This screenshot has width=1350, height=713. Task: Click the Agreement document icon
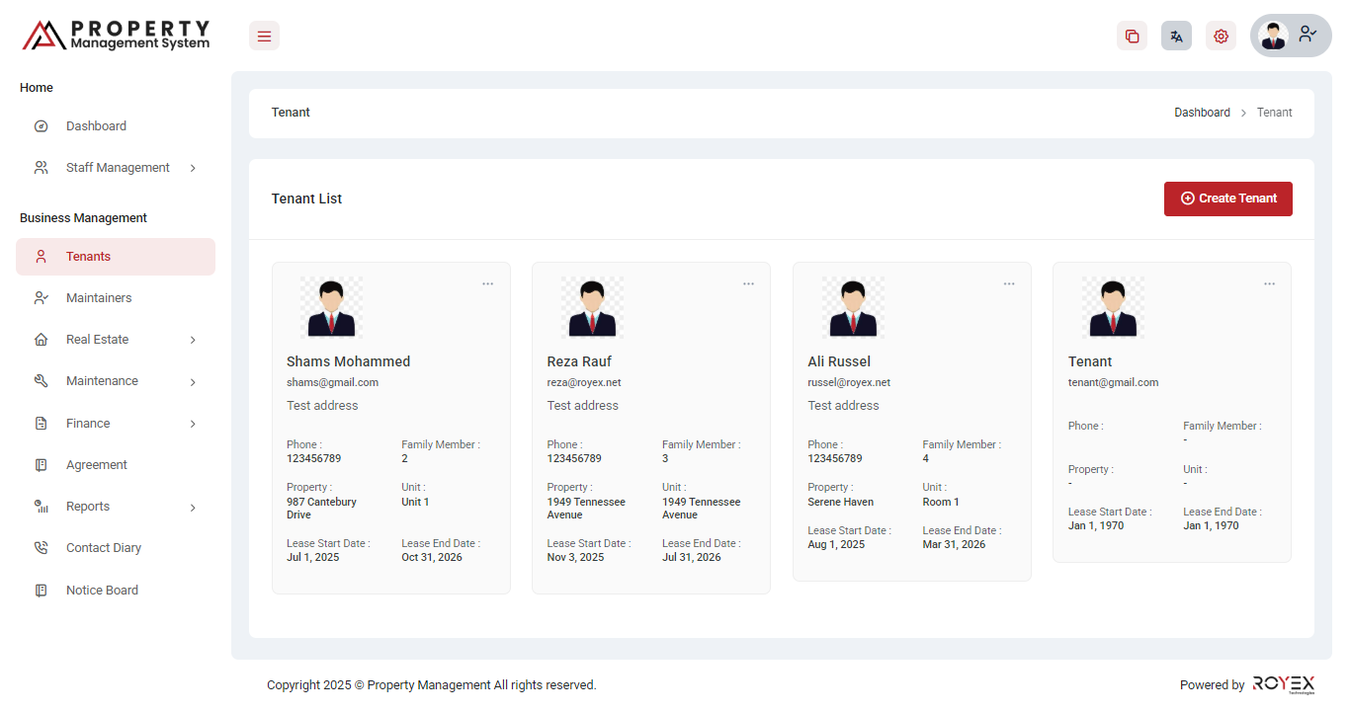point(41,465)
